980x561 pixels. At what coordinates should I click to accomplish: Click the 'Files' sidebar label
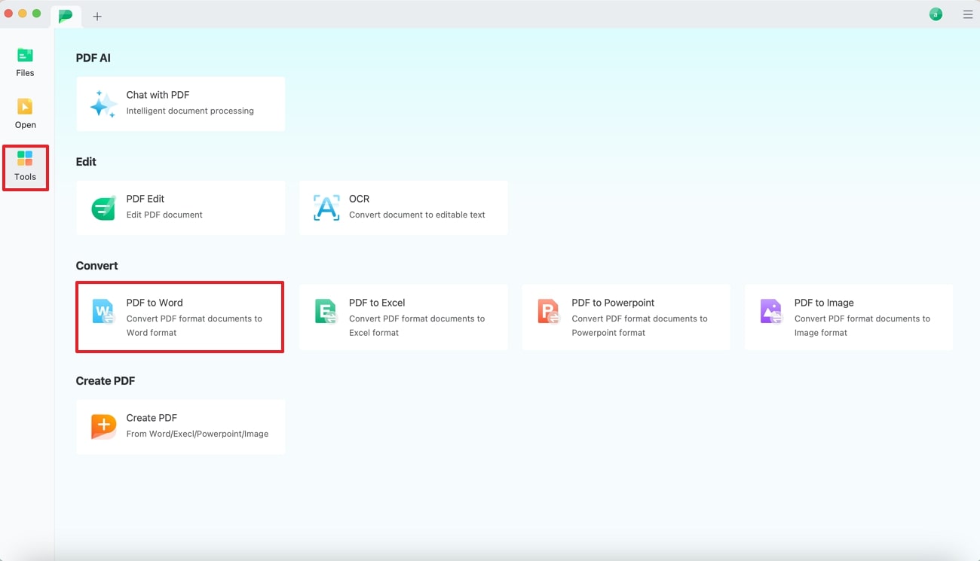(25, 73)
